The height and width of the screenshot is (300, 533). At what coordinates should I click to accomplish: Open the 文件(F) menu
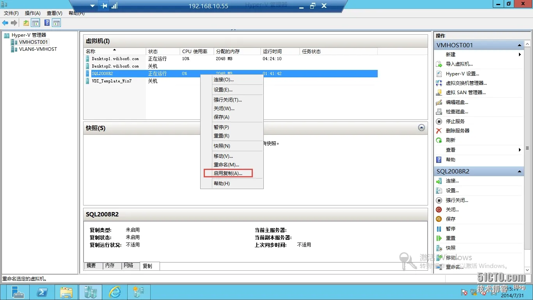click(x=11, y=13)
